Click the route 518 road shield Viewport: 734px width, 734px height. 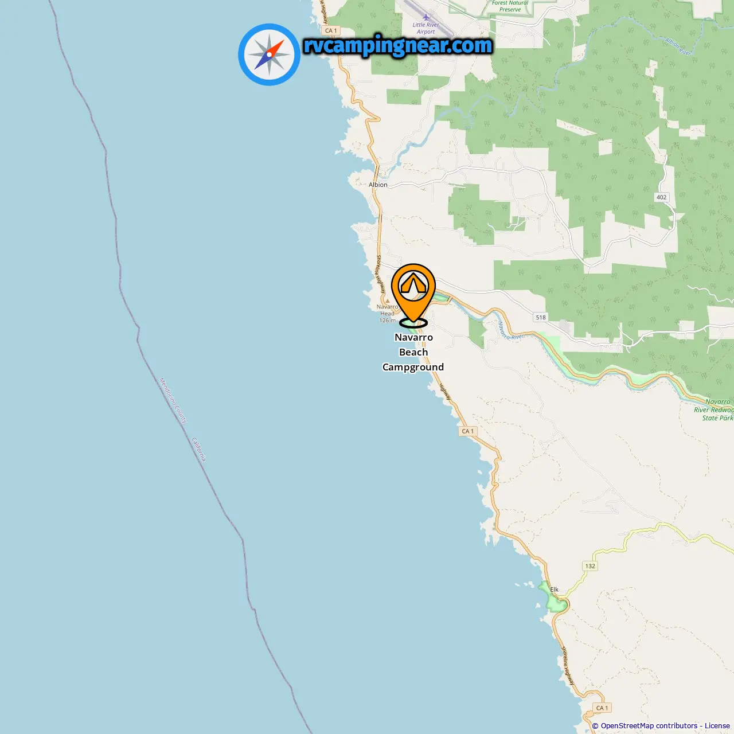click(541, 317)
